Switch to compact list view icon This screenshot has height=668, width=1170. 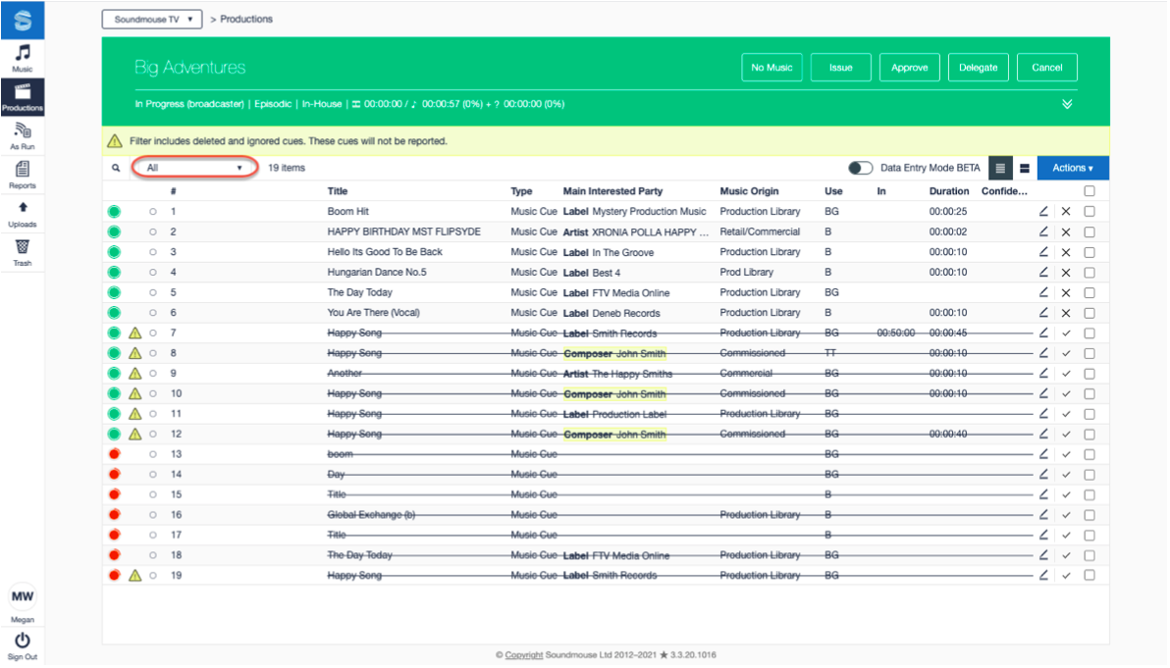[x=1000, y=168]
